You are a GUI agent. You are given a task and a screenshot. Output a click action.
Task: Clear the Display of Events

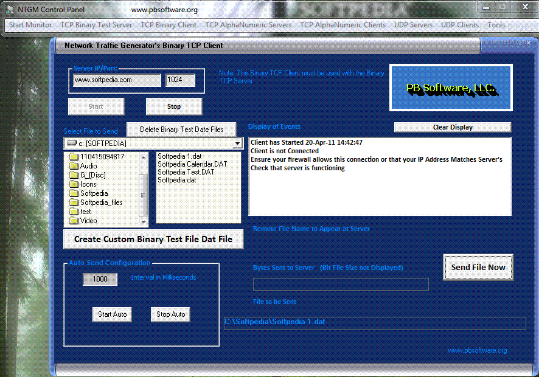pos(453,127)
